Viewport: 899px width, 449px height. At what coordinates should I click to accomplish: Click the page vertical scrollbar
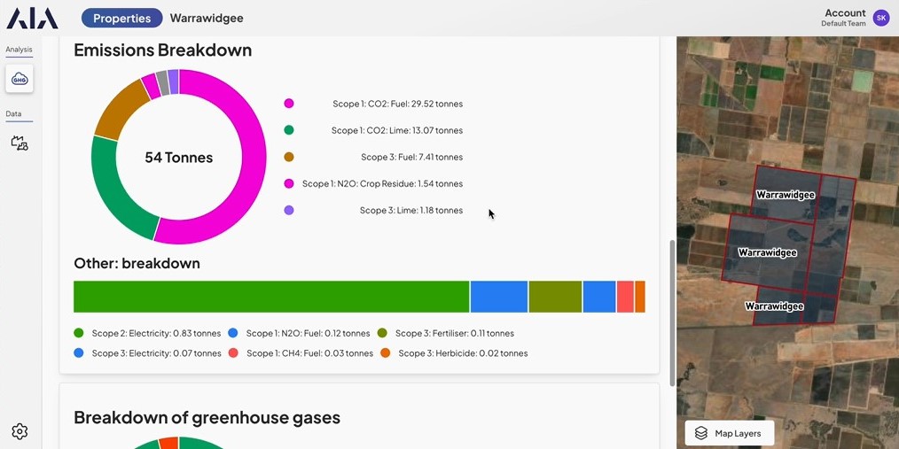click(673, 313)
